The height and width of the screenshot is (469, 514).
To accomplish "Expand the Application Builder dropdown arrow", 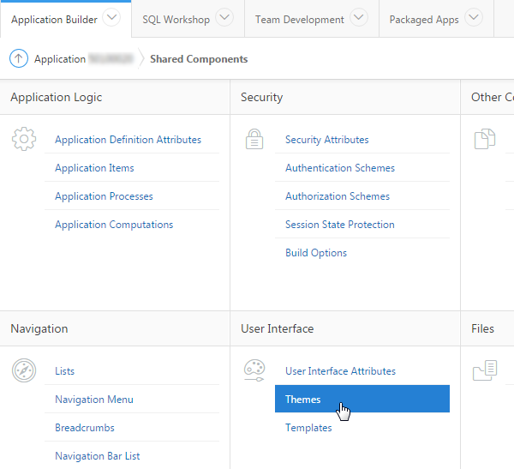I will (112, 18).
